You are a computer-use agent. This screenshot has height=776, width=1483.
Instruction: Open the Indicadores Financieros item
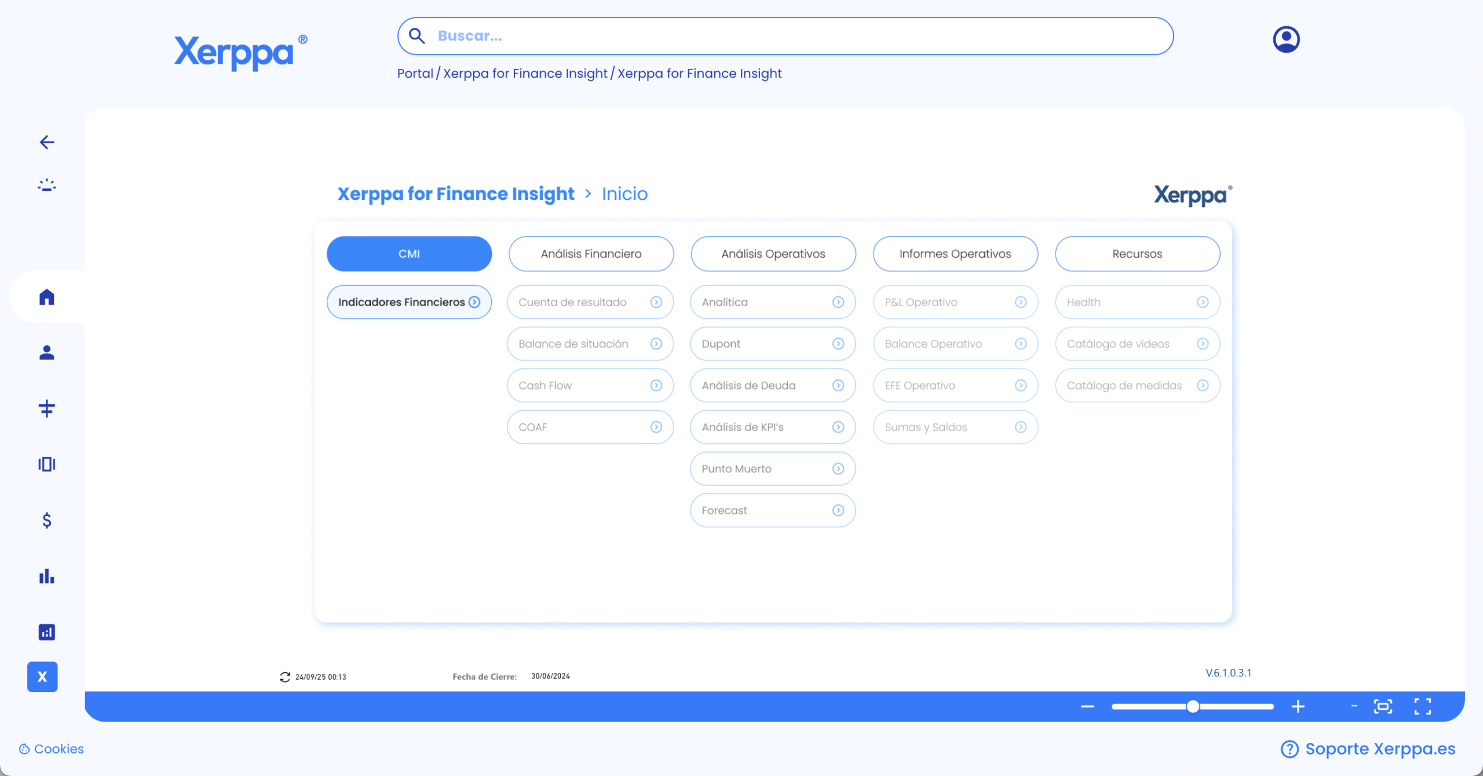coord(409,302)
